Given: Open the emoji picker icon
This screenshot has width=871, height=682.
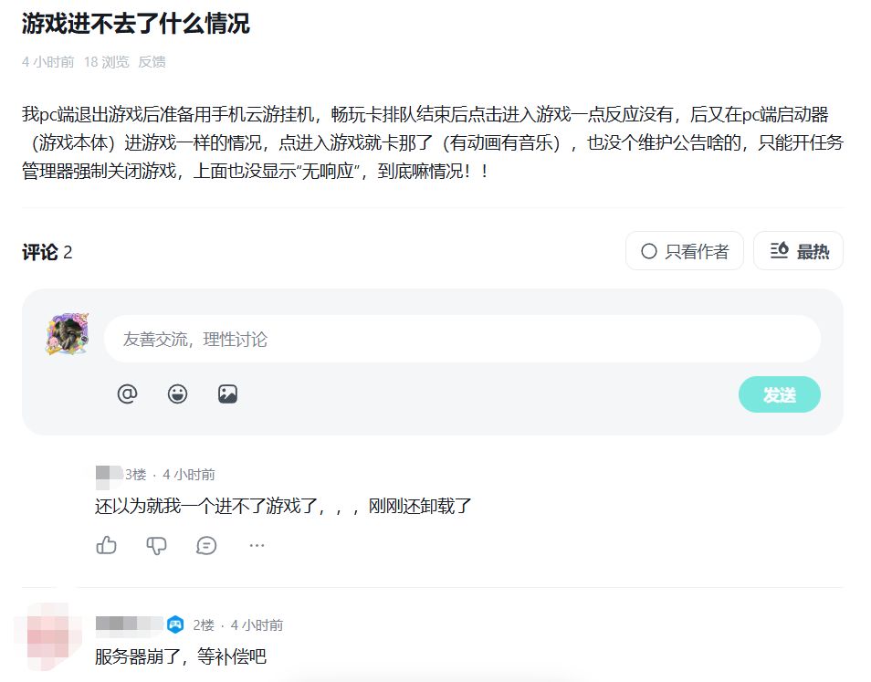Looking at the screenshot, I should pos(177,394).
